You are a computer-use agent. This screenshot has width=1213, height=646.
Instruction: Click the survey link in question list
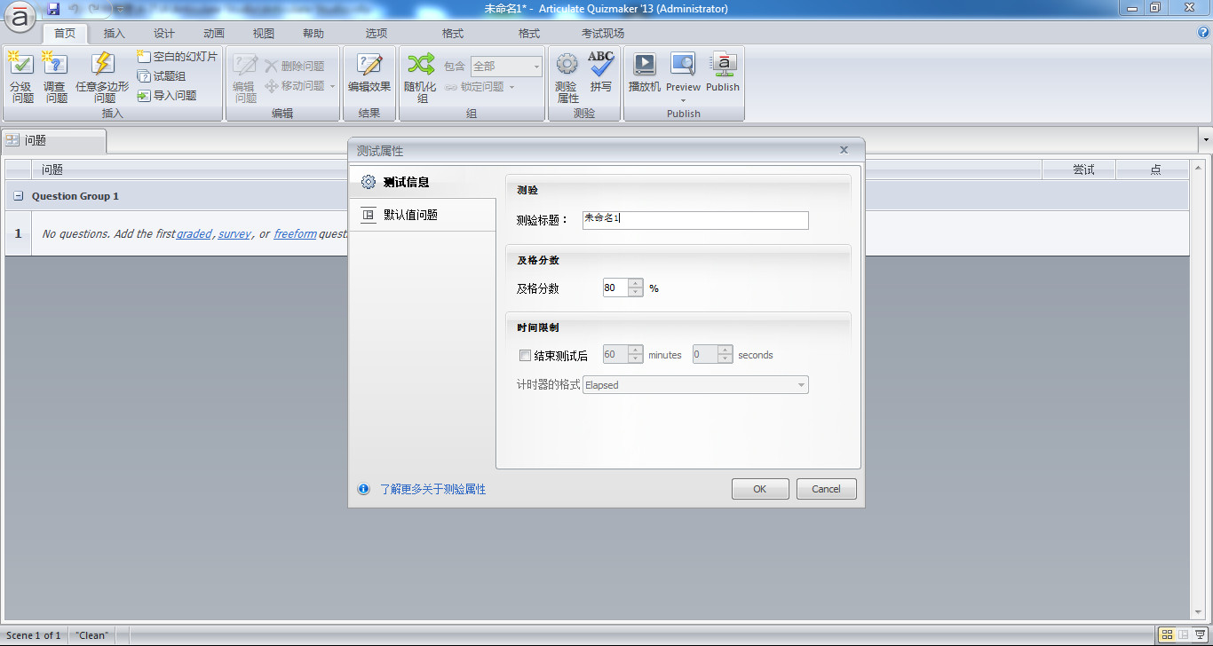pyautogui.click(x=234, y=234)
